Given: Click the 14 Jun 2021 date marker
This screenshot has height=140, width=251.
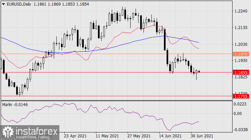Looking at the screenshot, I should tap(170, 136).
